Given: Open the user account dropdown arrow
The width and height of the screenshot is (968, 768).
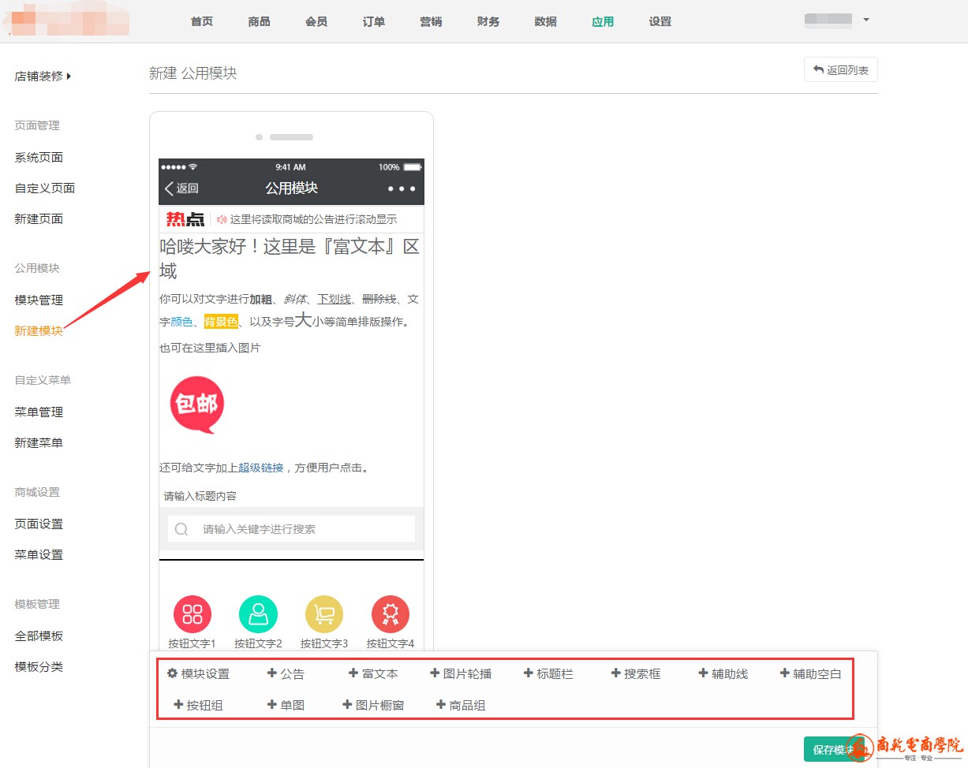Looking at the screenshot, I should click(x=866, y=20).
